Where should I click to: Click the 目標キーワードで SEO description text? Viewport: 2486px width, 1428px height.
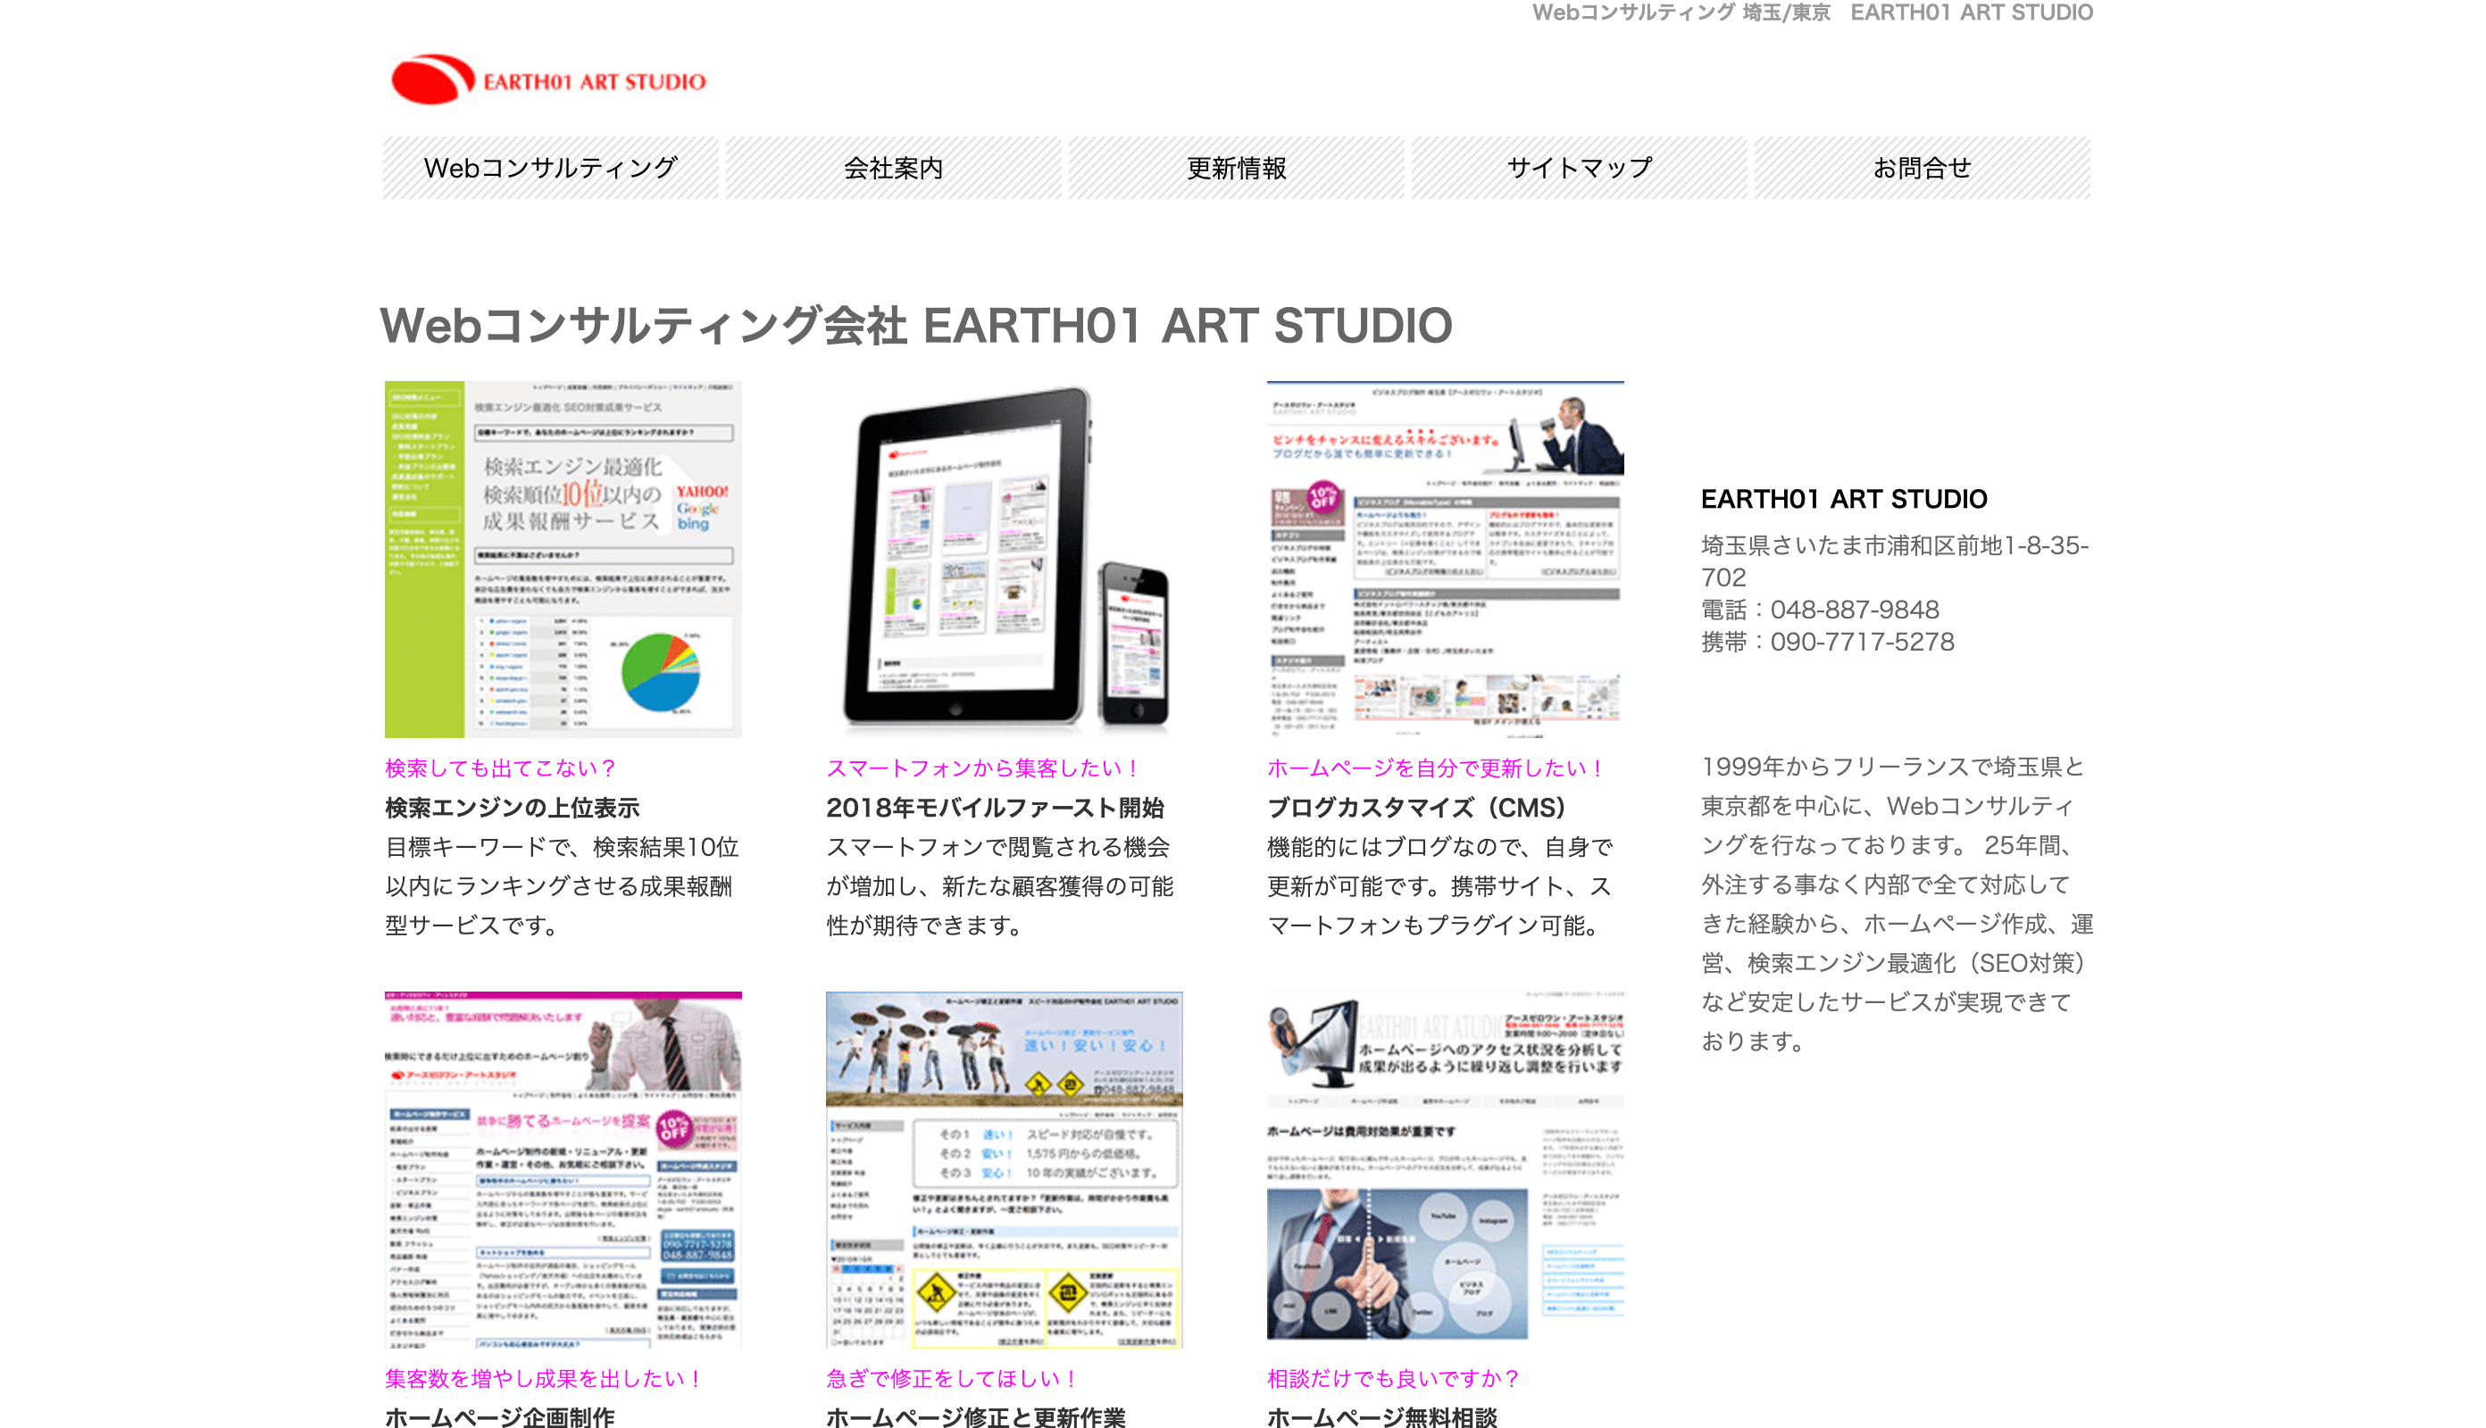click(x=563, y=885)
